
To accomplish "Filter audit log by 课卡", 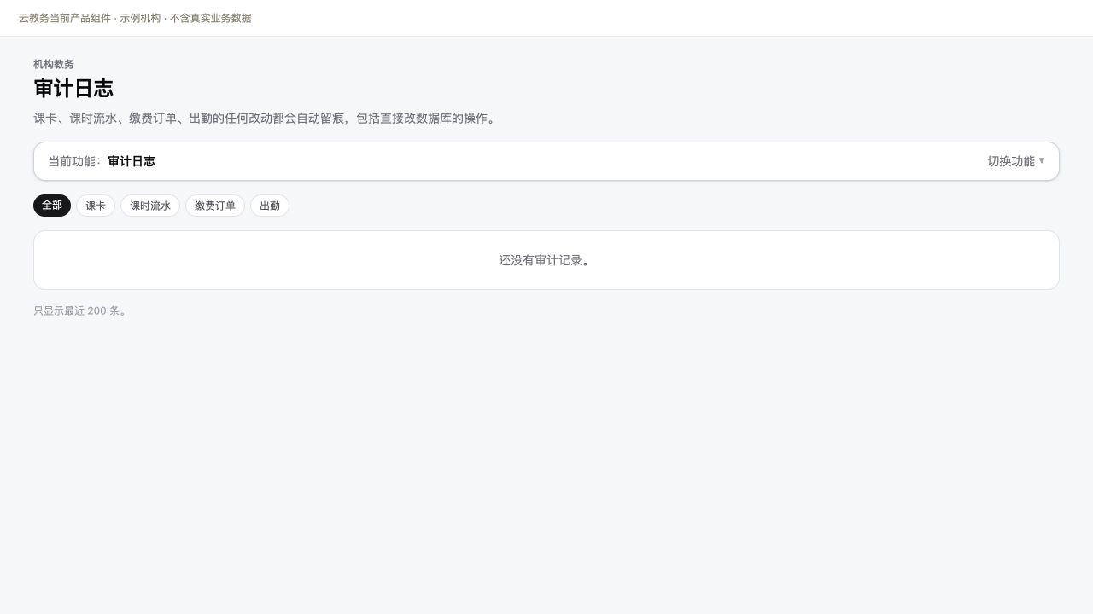I will pyautogui.click(x=96, y=206).
